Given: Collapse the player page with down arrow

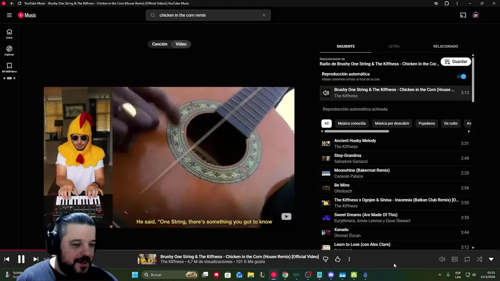Looking at the screenshot, I should [x=491, y=259].
